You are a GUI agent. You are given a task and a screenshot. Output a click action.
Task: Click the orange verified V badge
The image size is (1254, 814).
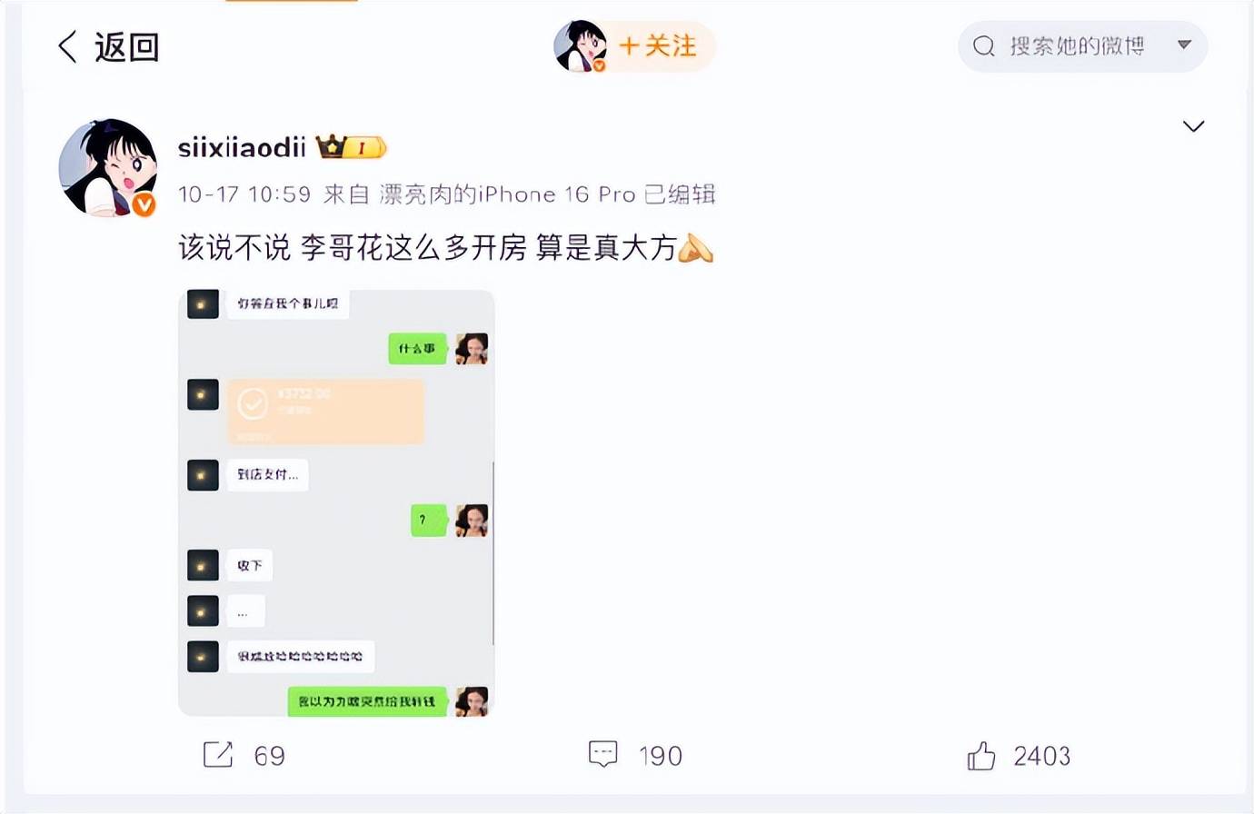(144, 205)
